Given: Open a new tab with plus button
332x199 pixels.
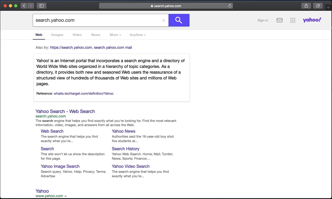Looking at the screenshot, I should [328, 7].
